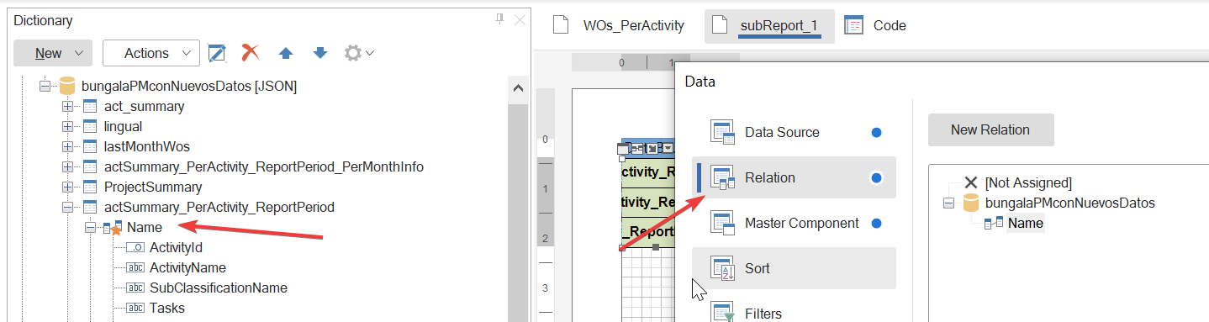This screenshot has height=322, width=1209.
Task: Open the Code tab
Action: click(x=890, y=25)
